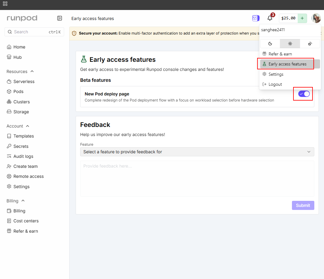The width and height of the screenshot is (324, 279).
Task: Open Remote access in sidebar
Action: click(x=25, y=176)
